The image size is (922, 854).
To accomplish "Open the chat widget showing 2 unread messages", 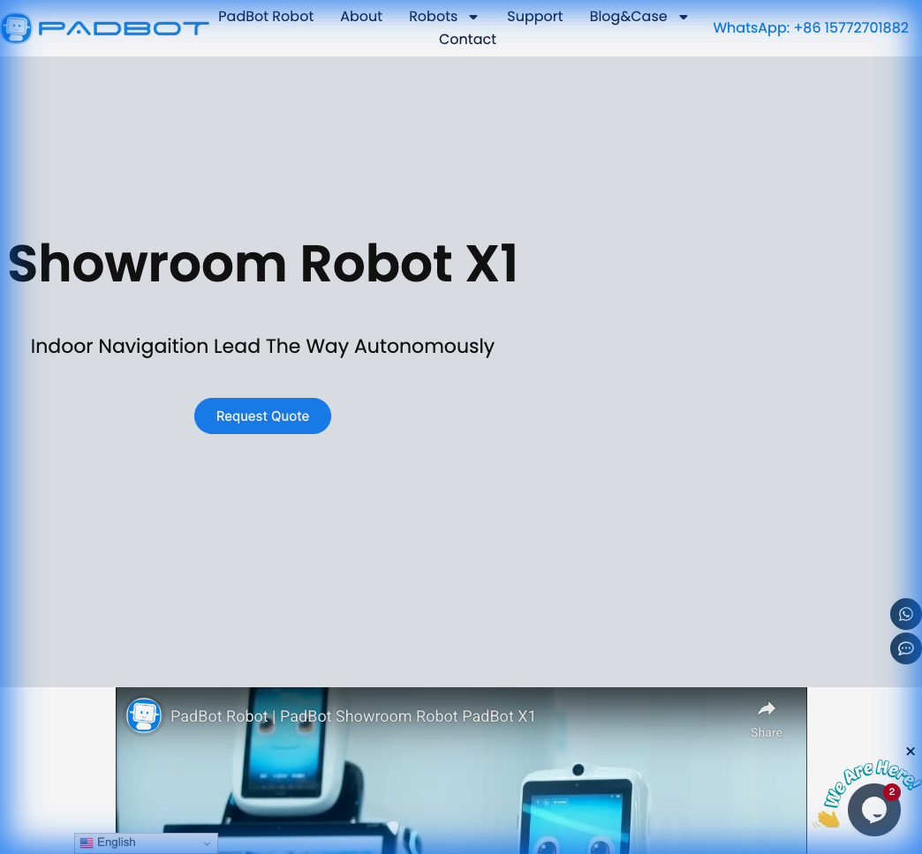I will tap(873, 808).
